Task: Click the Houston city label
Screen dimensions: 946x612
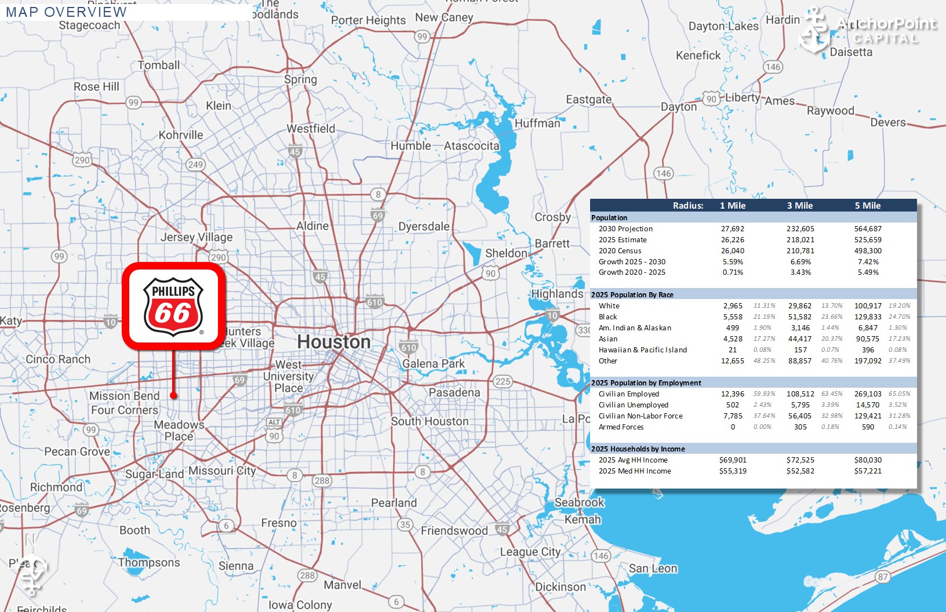Action: 334,342
